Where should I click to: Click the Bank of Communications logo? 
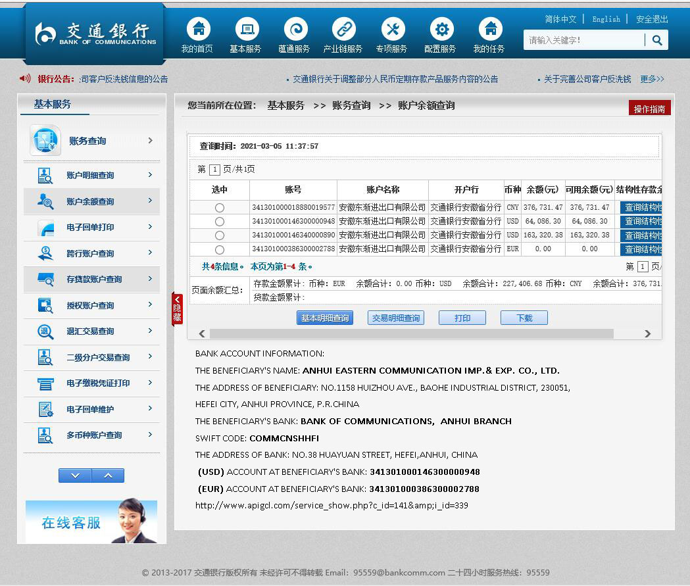pos(95,34)
